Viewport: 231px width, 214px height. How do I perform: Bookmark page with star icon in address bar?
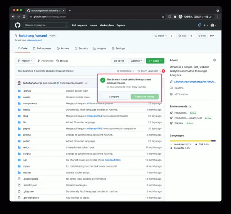pos(163,17)
